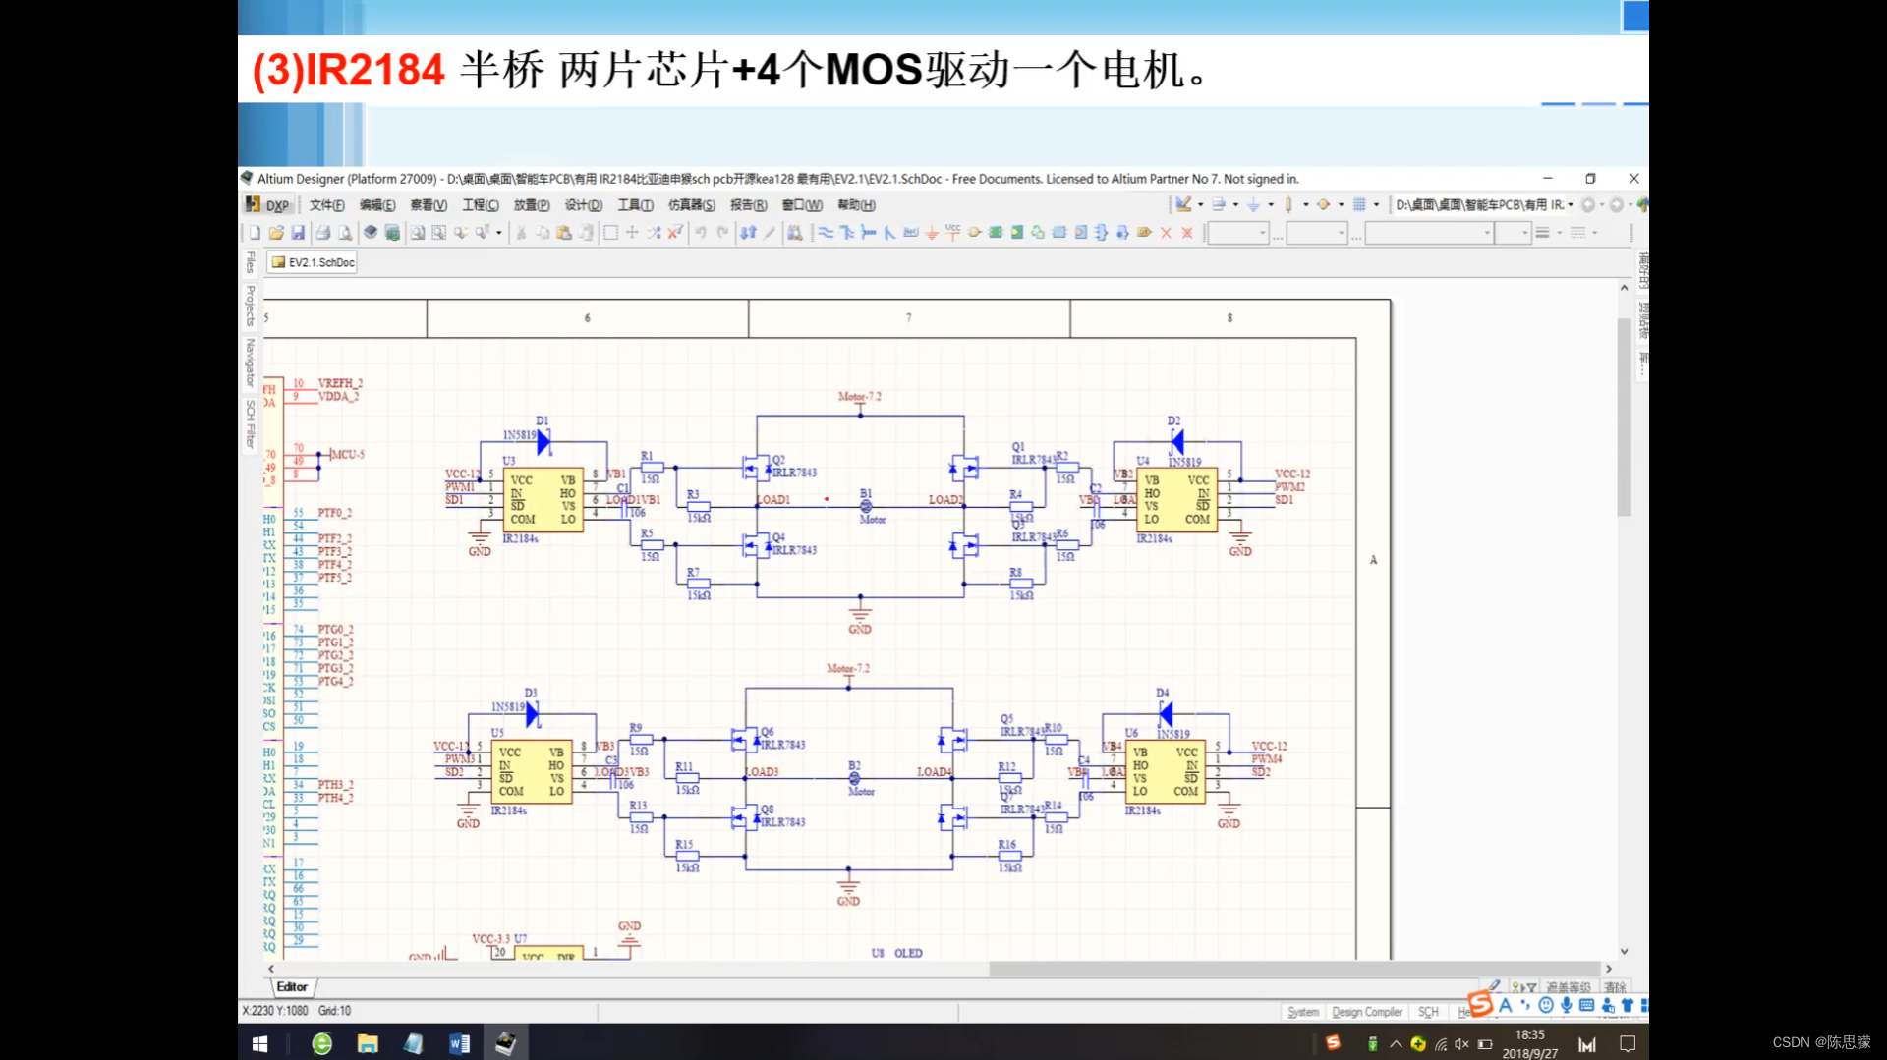
Task: Print the current schematic document
Action: coord(323,233)
